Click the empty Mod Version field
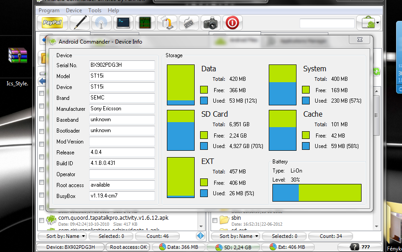 [122, 141]
